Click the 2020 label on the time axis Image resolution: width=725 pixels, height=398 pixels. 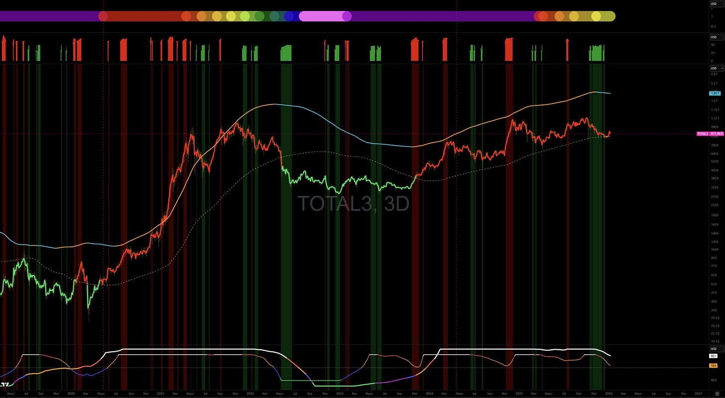tap(71, 393)
